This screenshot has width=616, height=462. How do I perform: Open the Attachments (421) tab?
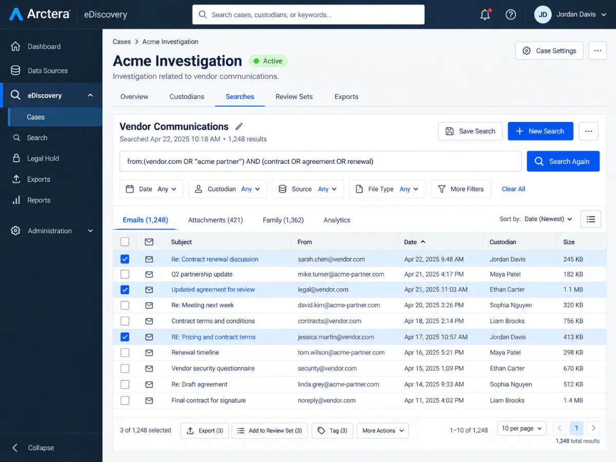pyautogui.click(x=216, y=220)
